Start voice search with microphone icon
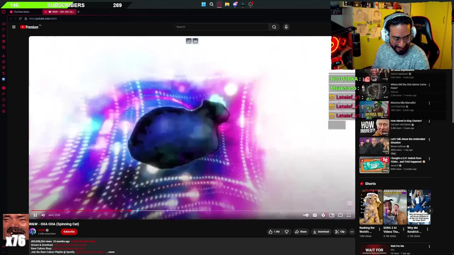454x255 pixels. pyautogui.click(x=286, y=27)
